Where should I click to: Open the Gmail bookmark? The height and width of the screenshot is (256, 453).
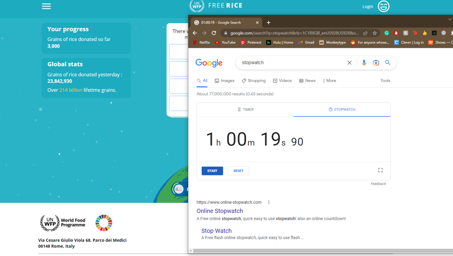(x=306, y=42)
